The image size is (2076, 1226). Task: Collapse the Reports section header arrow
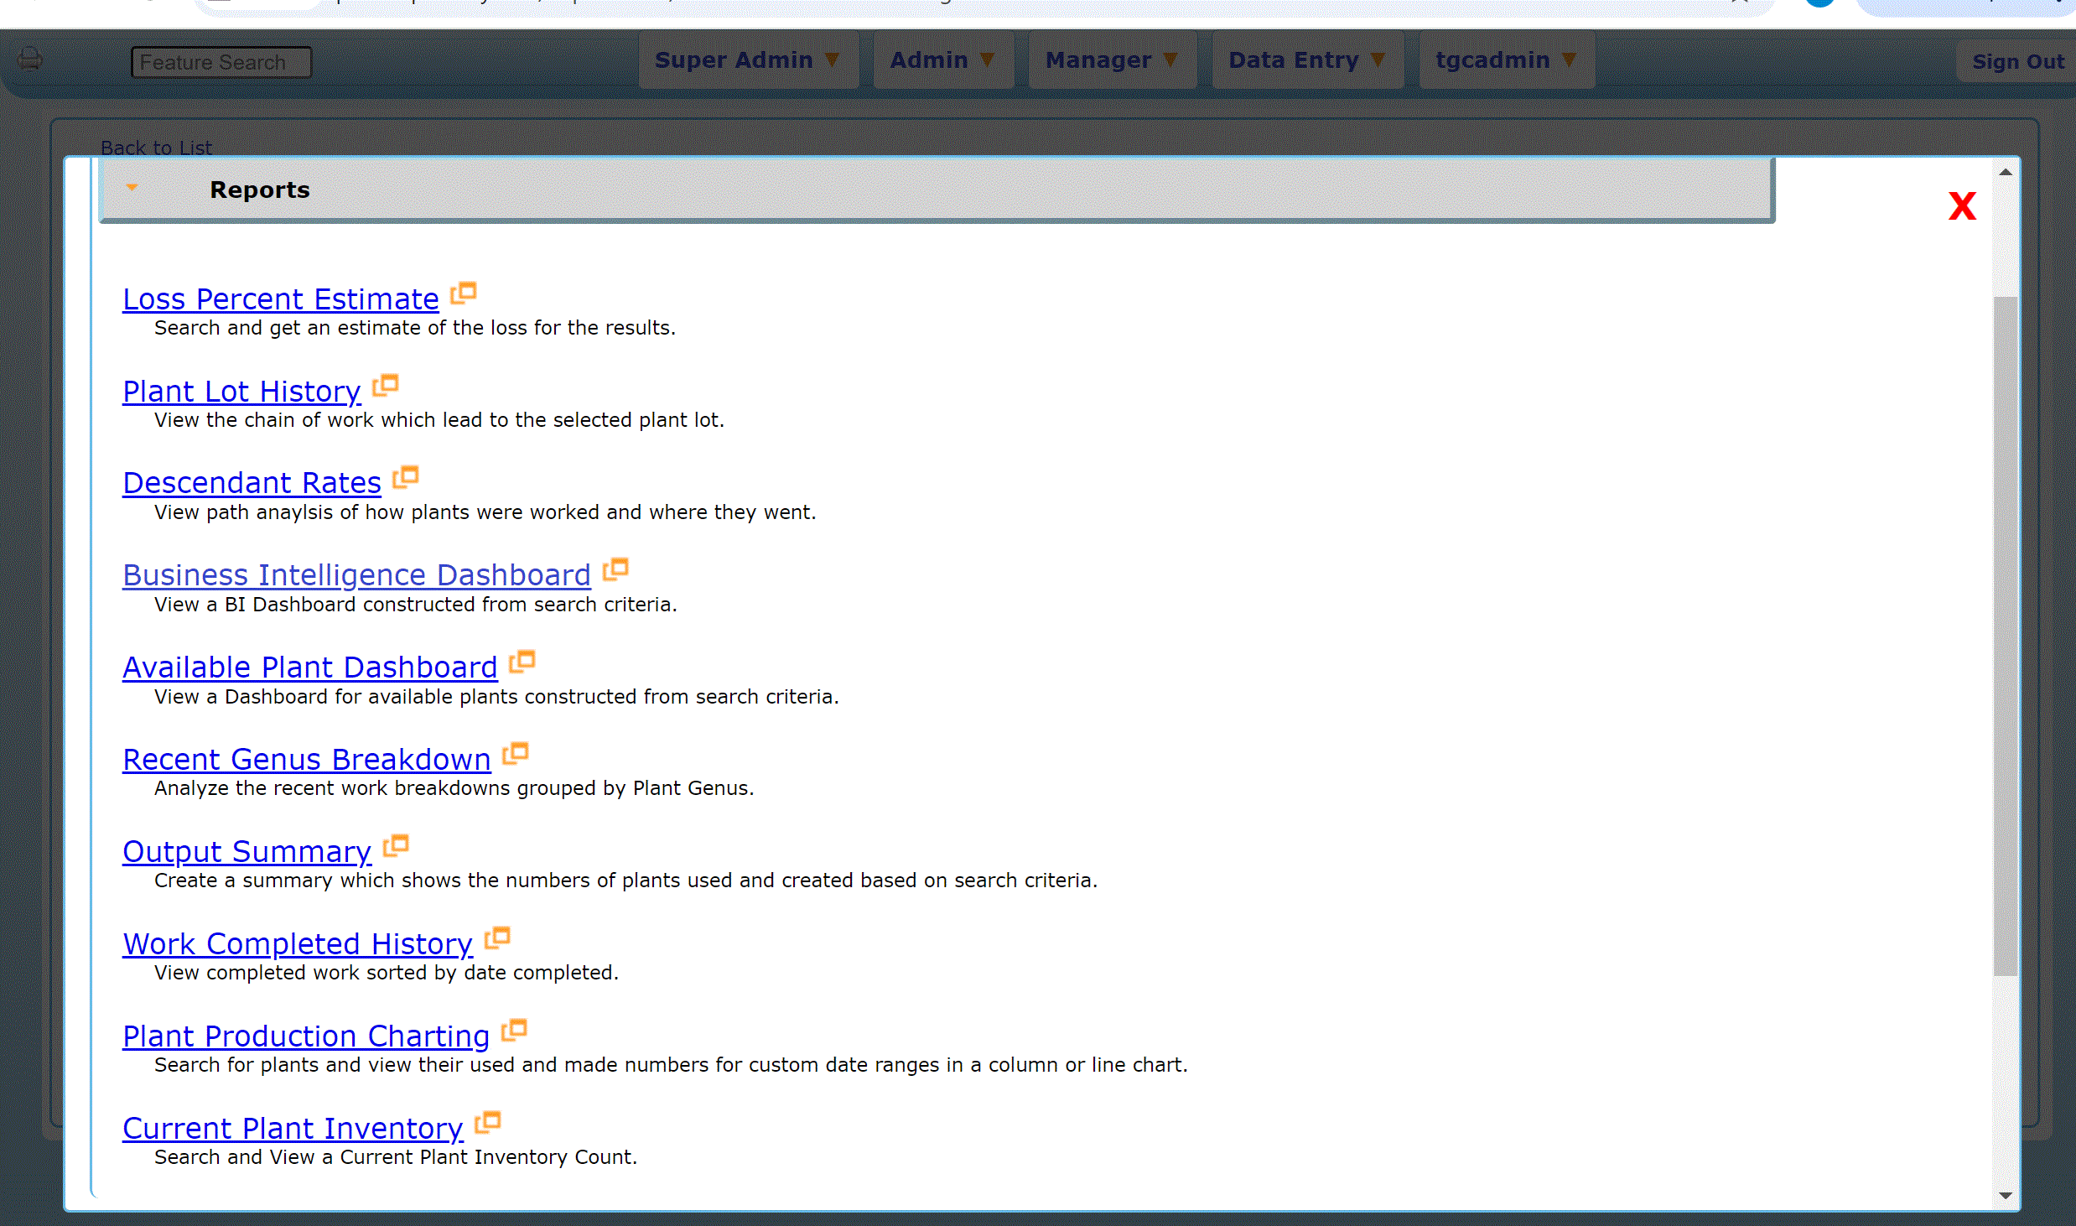click(x=132, y=188)
